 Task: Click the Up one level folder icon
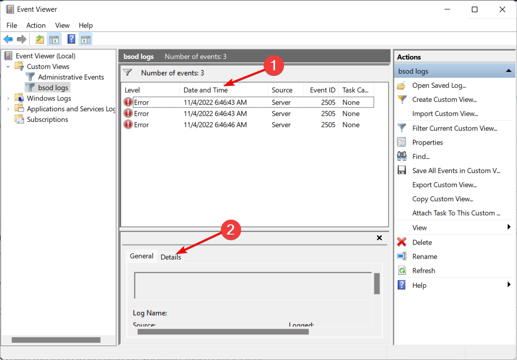pyautogui.click(x=40, y=40)
